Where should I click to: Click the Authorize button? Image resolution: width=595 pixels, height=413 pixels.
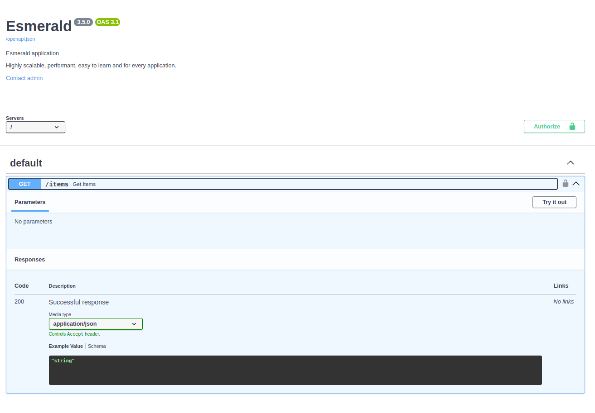(x=554, y=126)
